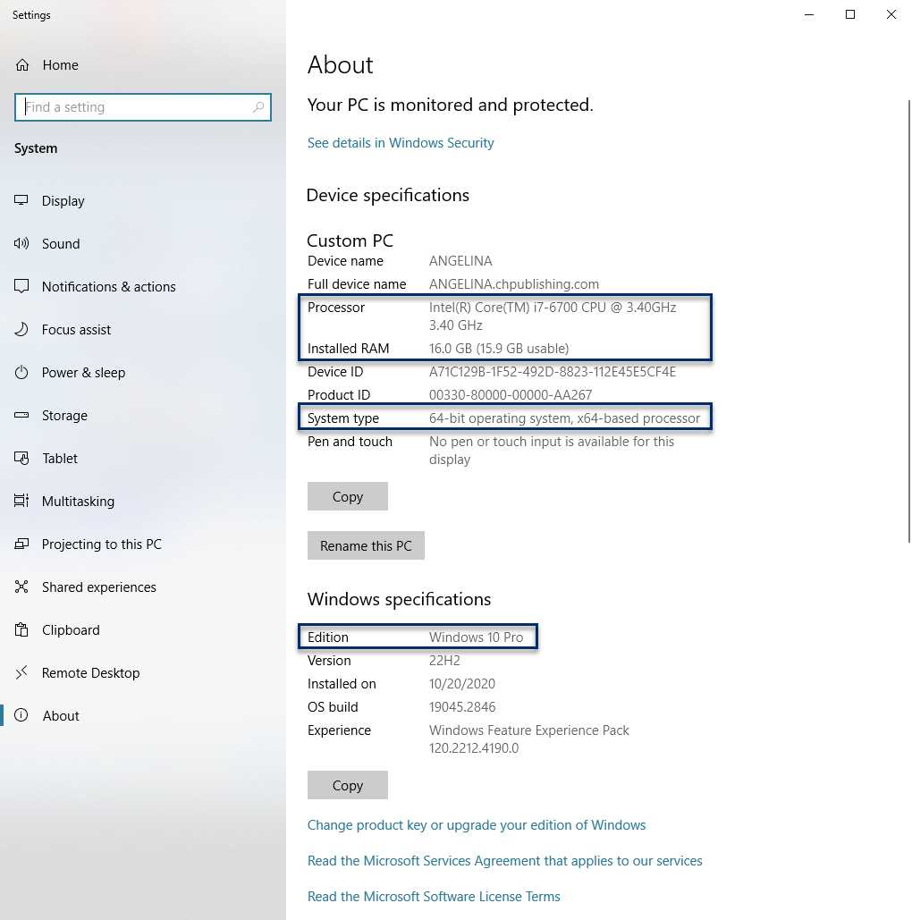The width and height of the screenshot is (912, 920).
Task: Click Change product key or upgrade link
Action: [476, 825]
